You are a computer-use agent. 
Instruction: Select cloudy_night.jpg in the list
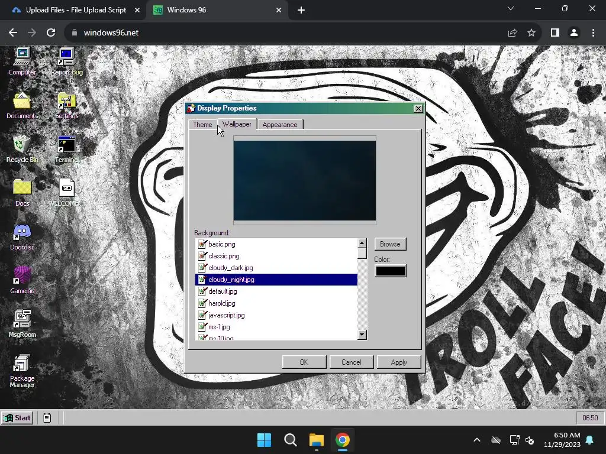click(277, 280)
